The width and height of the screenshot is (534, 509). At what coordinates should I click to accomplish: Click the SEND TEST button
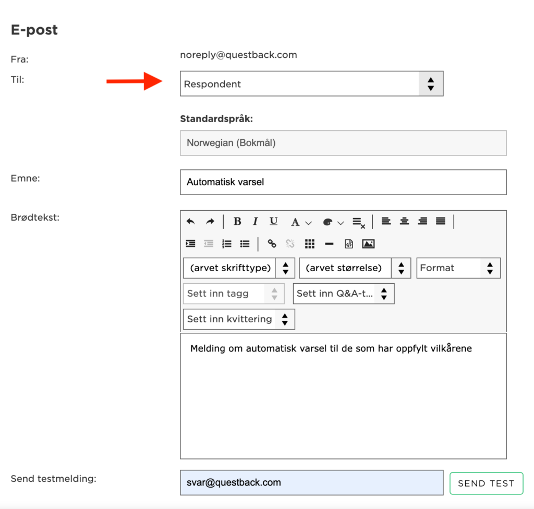(x=487, y=483)
